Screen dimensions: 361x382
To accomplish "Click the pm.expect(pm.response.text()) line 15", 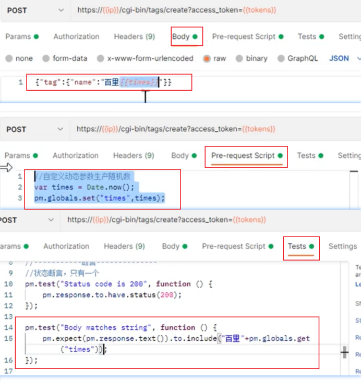I will point(176,339).
